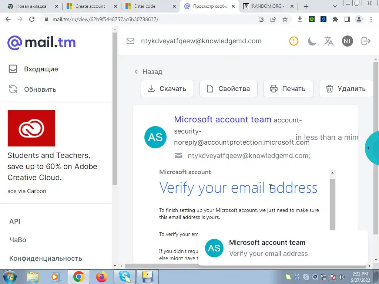The image size is (379, 284).
Task: Open the Конфиденциальность privacy link
Action: (46, 258)
